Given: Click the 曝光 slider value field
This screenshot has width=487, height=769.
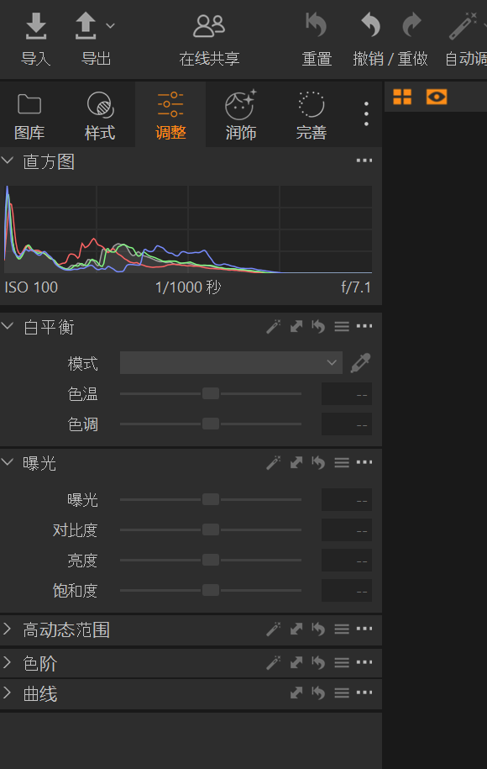Looking at the screenshot, I should [347, 500].
